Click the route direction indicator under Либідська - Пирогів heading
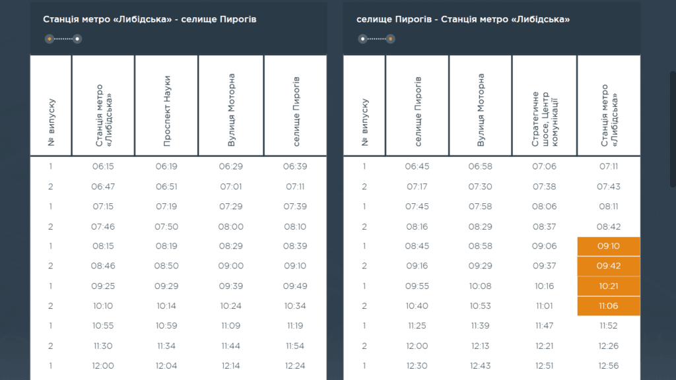Screen dimensions: 676x380 (63, 39)
